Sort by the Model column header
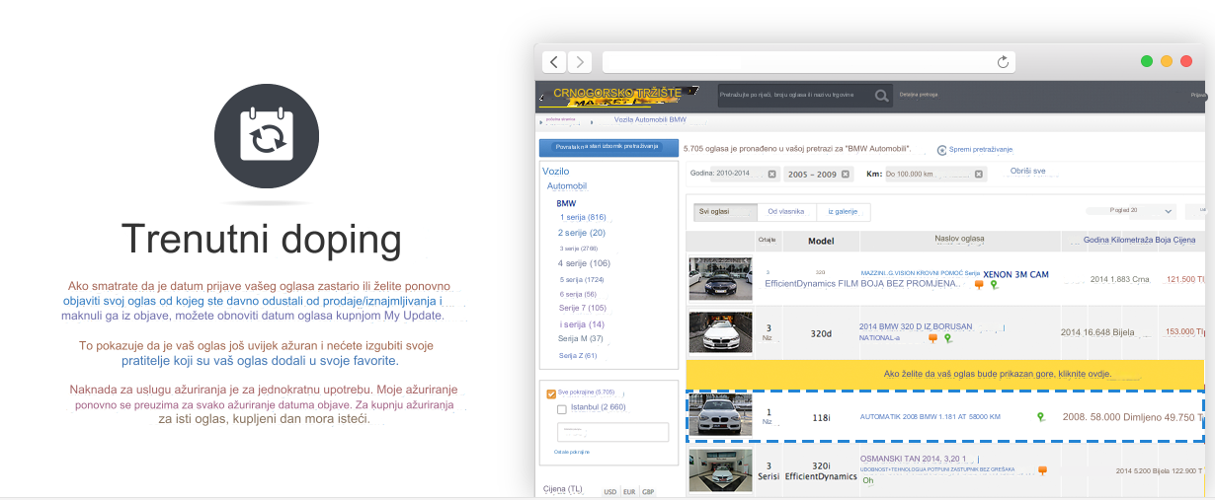This screenshot has width=1215, height=500. point(821,241)
